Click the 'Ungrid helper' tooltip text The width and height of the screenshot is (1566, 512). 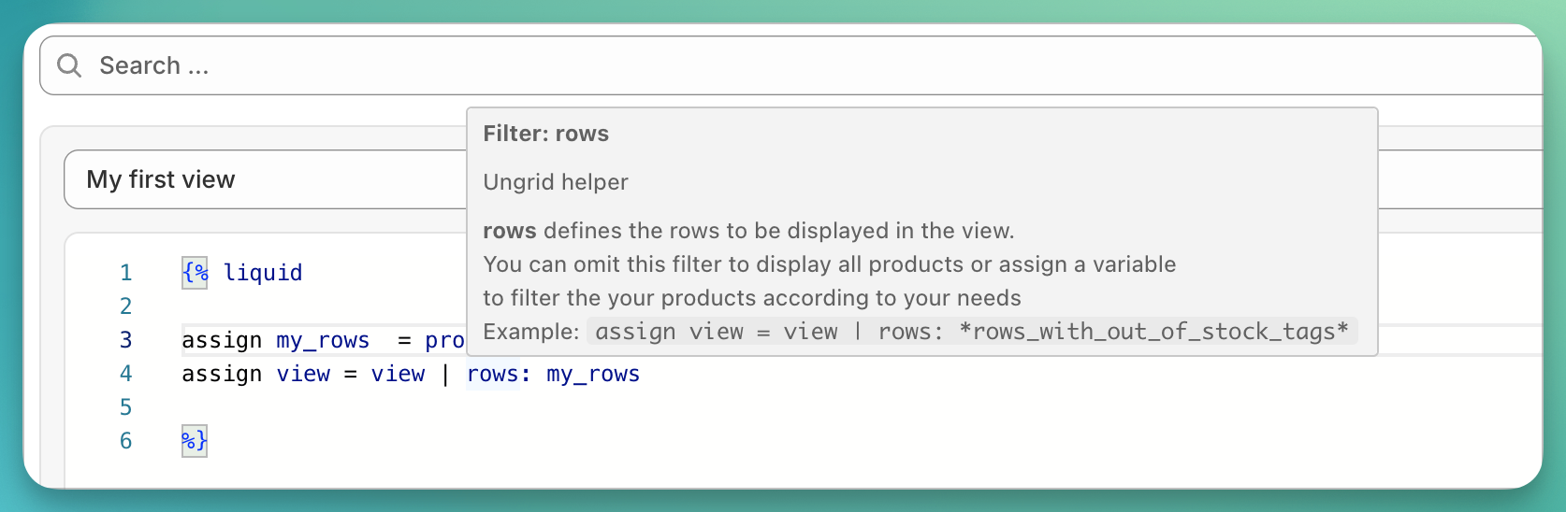coord(556,182)
